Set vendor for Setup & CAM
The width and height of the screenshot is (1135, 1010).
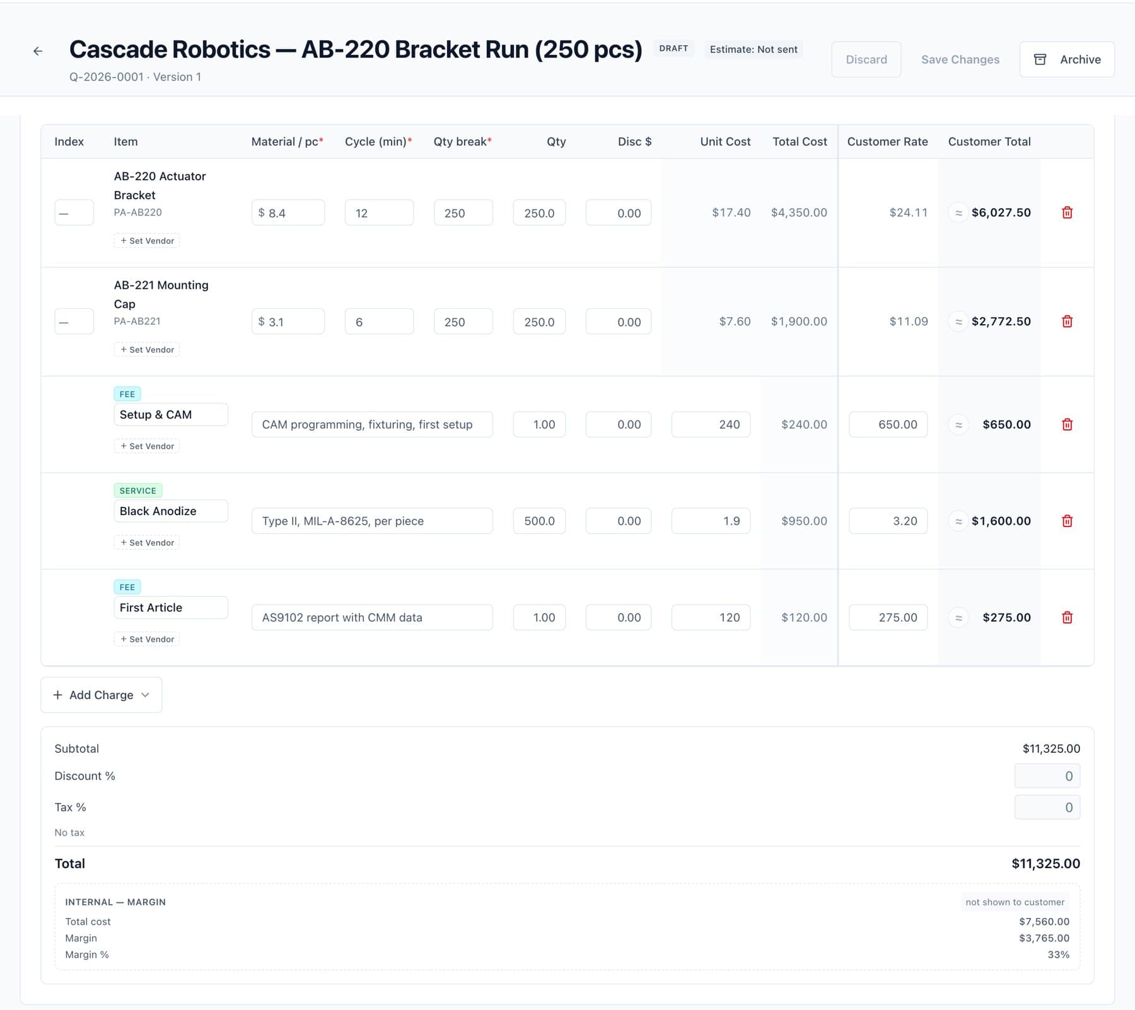147,446
